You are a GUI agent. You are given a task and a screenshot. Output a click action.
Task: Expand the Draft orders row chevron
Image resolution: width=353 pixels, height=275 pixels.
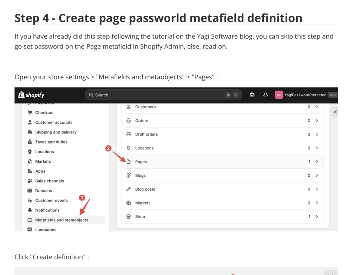[317, 134]
